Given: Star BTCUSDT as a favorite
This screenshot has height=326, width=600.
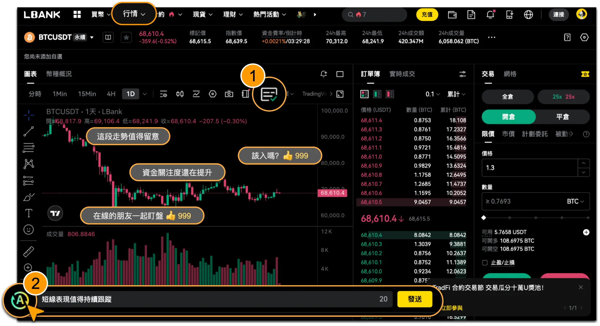Looking at the screenshot, I should click(126, 37).
